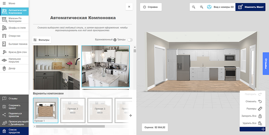Choose the Прямая 1 layout option

[46, 110]
